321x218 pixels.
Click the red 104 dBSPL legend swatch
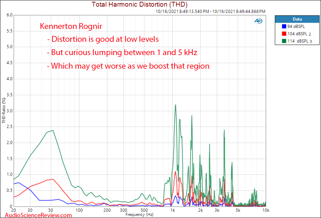click(284, 34)
